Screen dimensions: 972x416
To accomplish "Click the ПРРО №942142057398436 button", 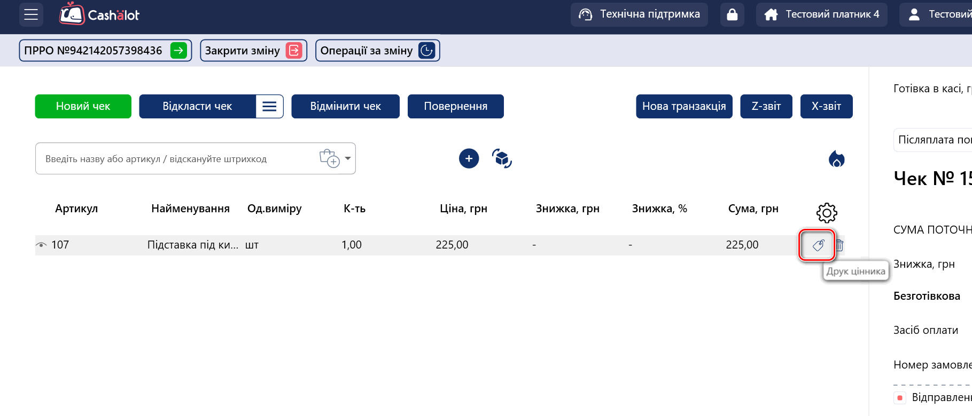I will 105,51.
